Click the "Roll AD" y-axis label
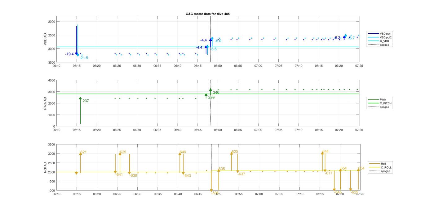434x214 pixels. tap(45, 167)
